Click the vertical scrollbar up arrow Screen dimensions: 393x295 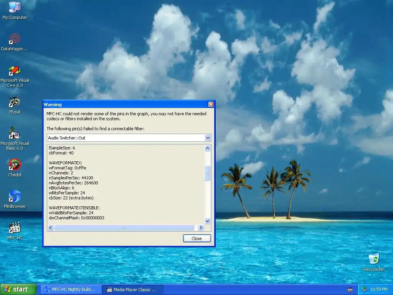pyautogui.click(x=207, y=148)
